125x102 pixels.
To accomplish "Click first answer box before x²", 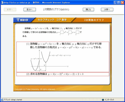I will (x=62, y=32).
